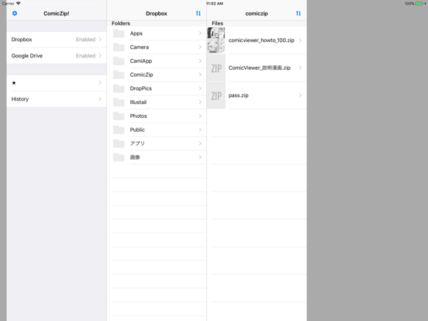428x321 pixels.
Task: Click Enabled status beside Dropbox
Action: 85,40
